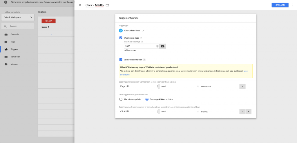
Task: Select Sommige klikken op links radio
Action: [147, 99]
